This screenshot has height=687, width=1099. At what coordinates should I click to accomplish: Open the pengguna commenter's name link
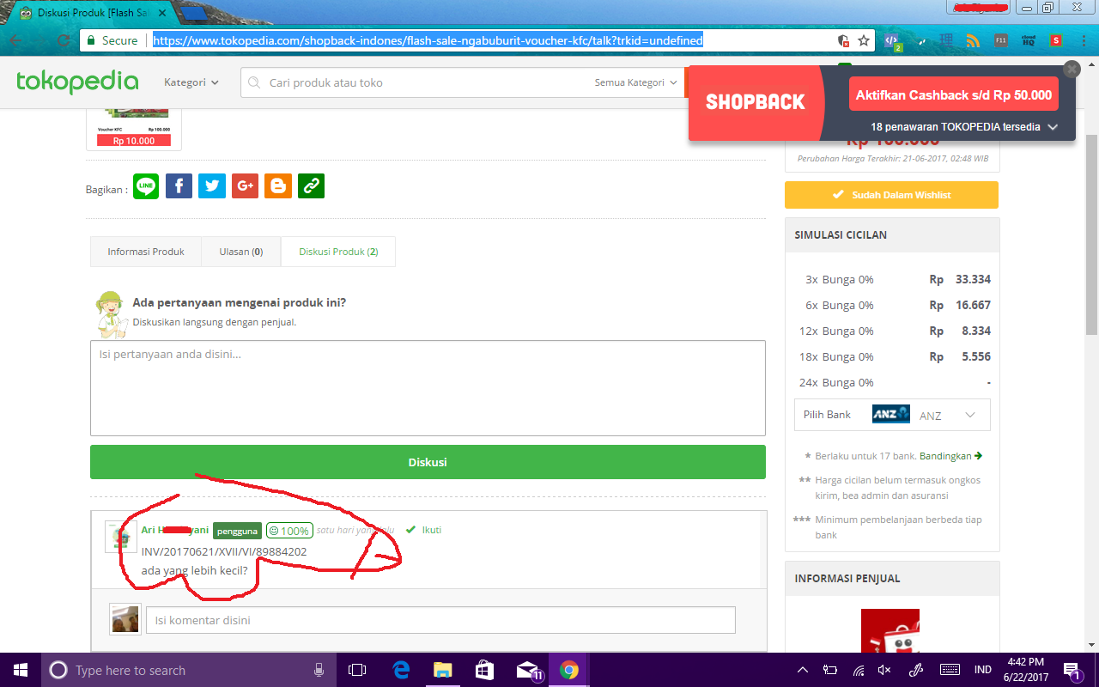click(175, 530)
